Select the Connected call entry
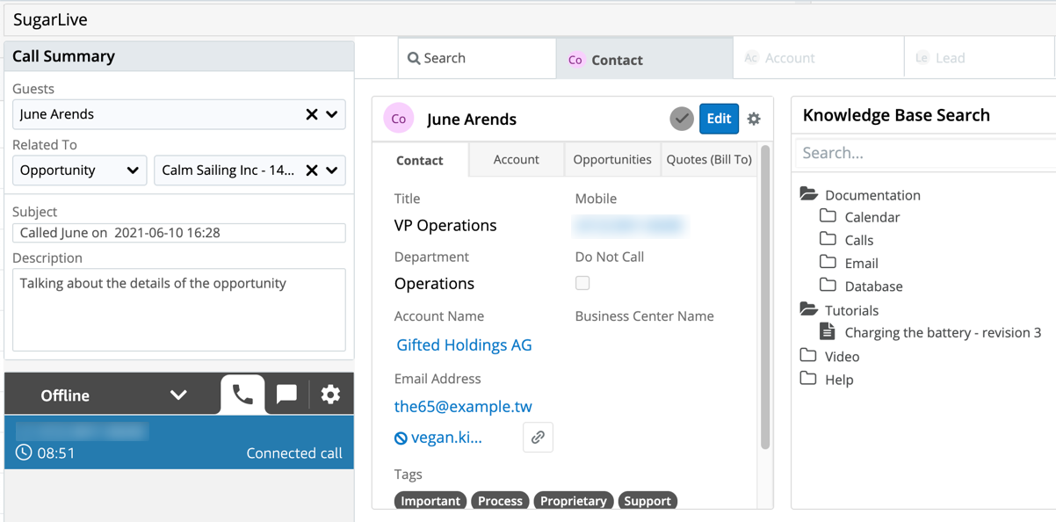 [x=179, y=441]
